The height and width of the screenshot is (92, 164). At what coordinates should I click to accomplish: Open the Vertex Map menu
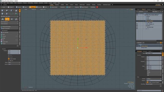(30, 3)
